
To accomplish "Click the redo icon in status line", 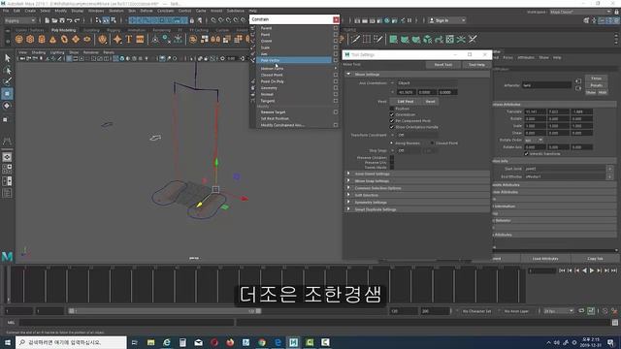I will tap(78, 20).
